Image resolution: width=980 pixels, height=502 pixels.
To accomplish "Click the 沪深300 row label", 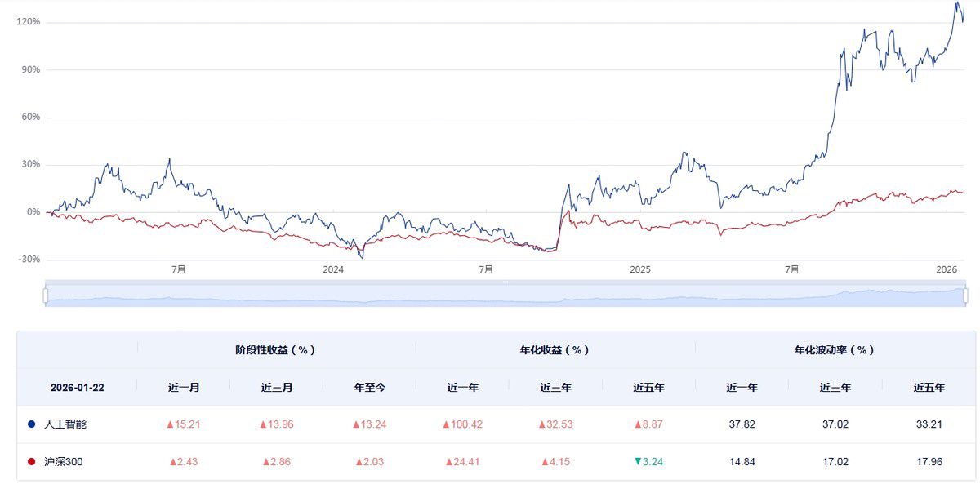I will pos(64,462).
